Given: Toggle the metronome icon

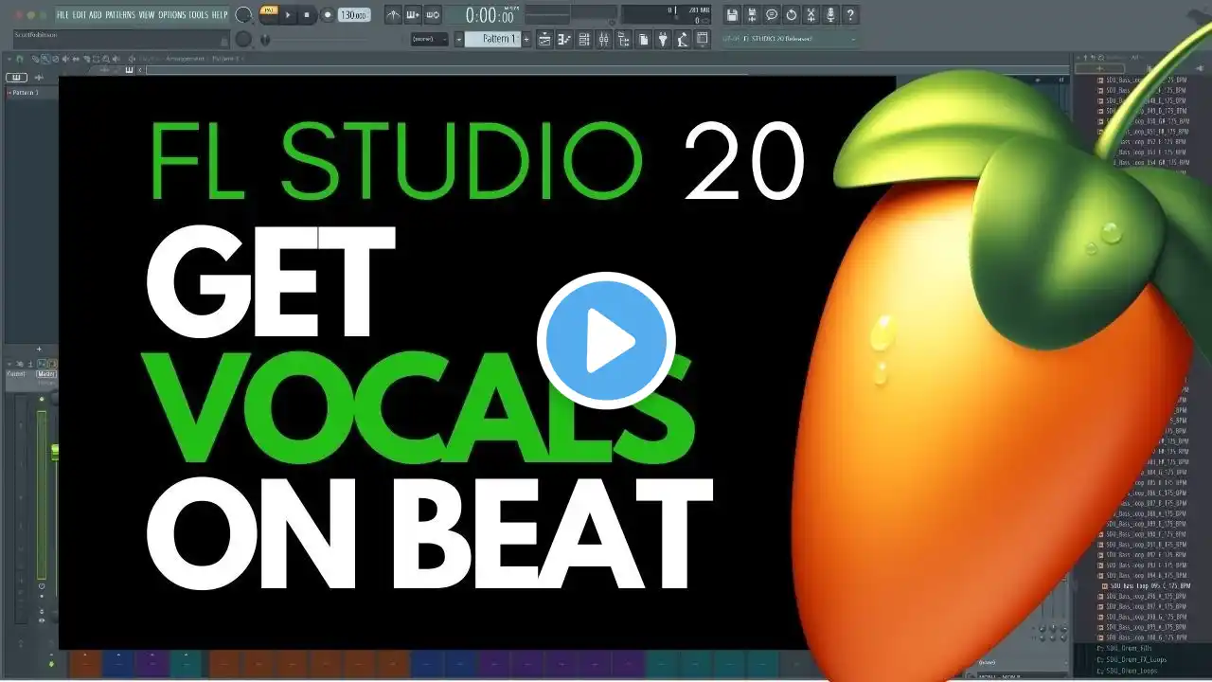Looking at the screenshot, I should (393, 15).
